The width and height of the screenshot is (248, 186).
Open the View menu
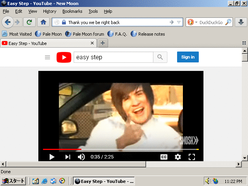(x=33, y=11)
